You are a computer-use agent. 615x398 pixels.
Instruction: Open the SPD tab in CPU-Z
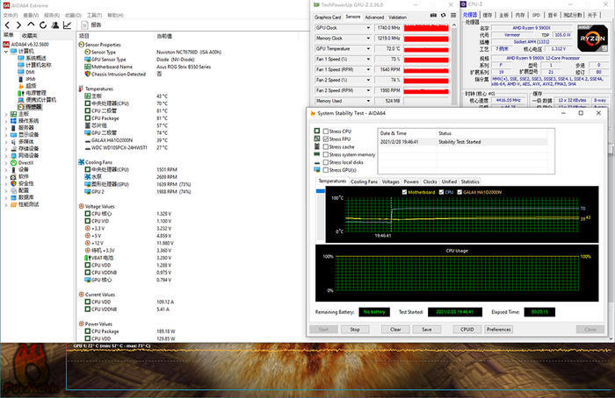[536, 15]
